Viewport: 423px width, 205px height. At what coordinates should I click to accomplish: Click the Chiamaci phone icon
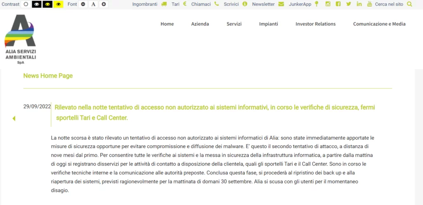pyautogui.click(x=216, y=4)
